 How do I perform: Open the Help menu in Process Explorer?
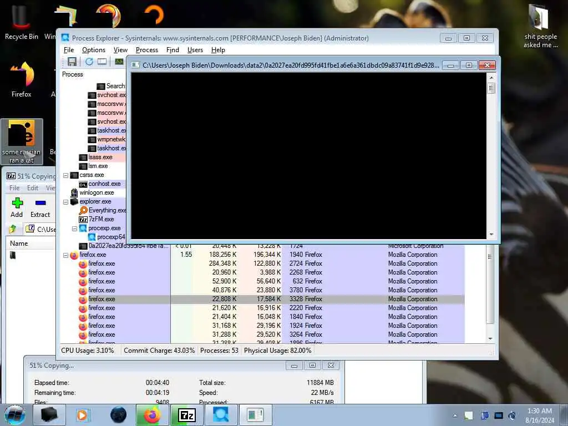click(218, 50)
